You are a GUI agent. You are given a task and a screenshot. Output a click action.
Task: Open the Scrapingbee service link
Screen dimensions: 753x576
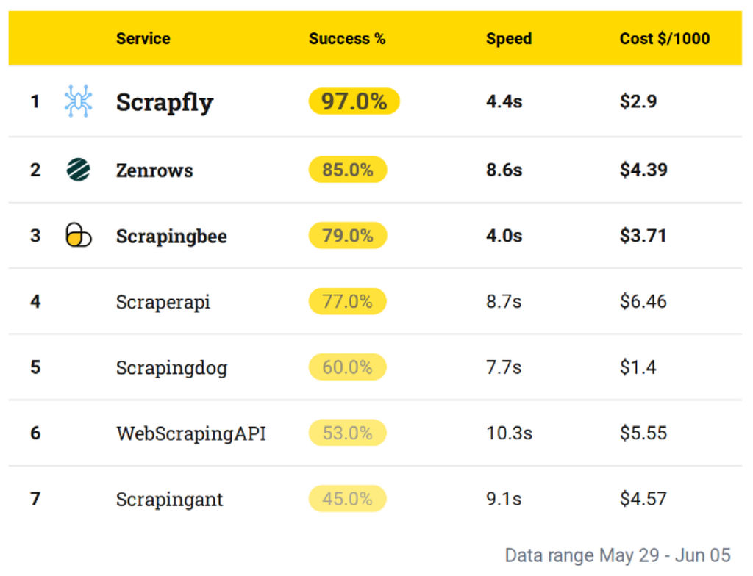(171, 237)
